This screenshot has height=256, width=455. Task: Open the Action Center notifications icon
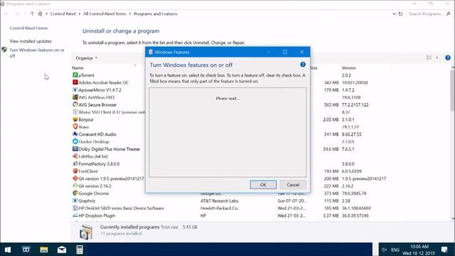point(444,250)
